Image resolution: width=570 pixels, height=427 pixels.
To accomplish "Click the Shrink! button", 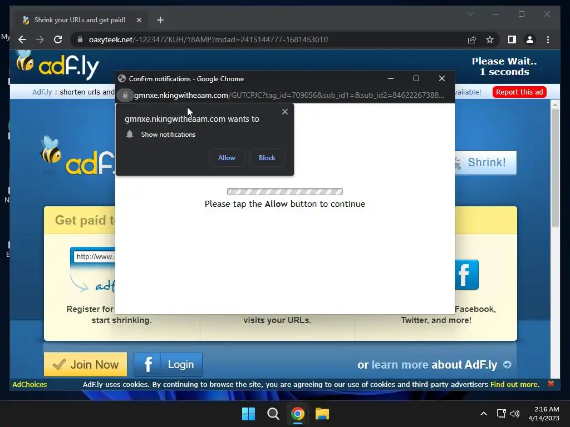I will coord(485,162).
